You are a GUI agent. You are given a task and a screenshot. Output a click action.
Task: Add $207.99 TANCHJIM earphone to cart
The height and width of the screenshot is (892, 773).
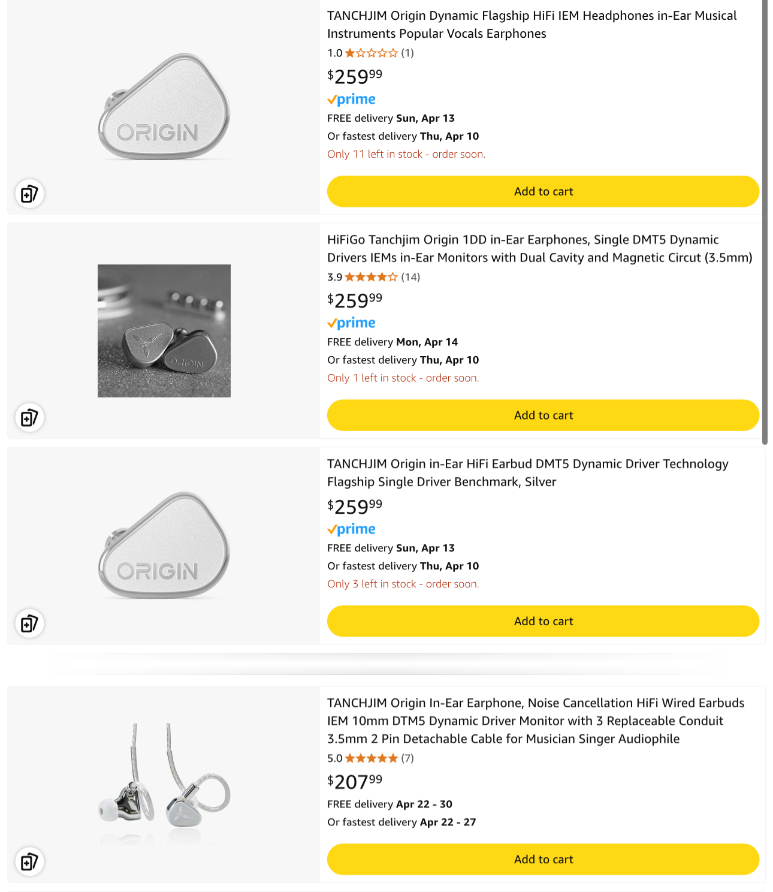click(x=543, y=859)
